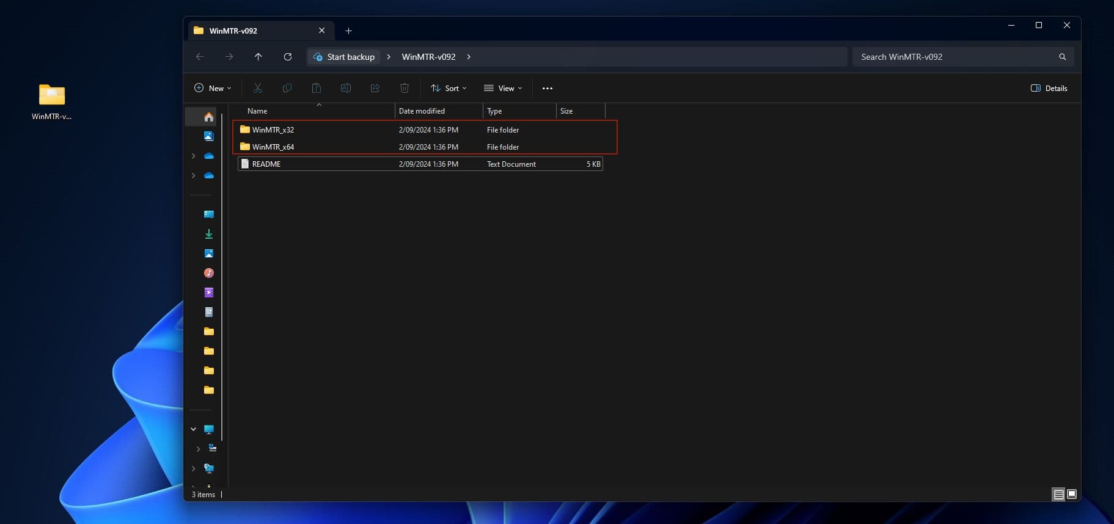Screen dimensions: 1114x524
Task: Go back using the back arrow
Action: 200,57
